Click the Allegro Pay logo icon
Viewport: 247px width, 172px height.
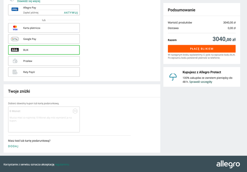[x=15, y=9]
